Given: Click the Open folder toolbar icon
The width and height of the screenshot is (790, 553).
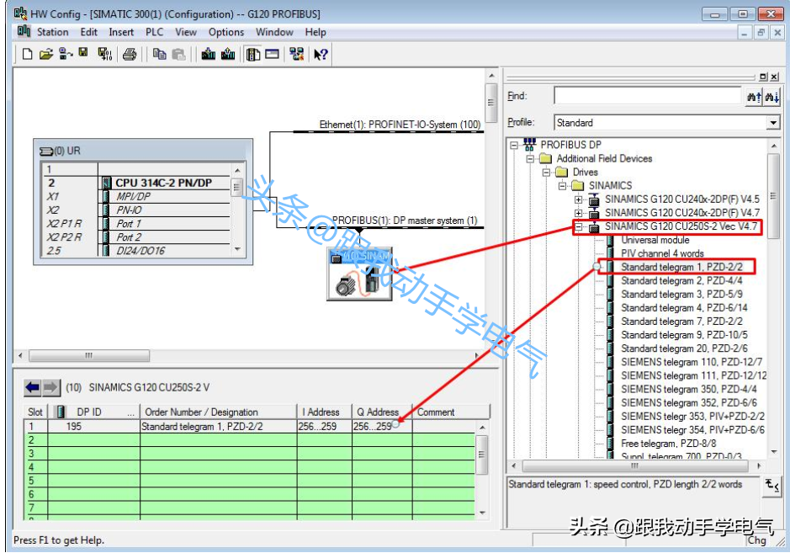Looking at the screenshot, I should [x=46, y=55].
